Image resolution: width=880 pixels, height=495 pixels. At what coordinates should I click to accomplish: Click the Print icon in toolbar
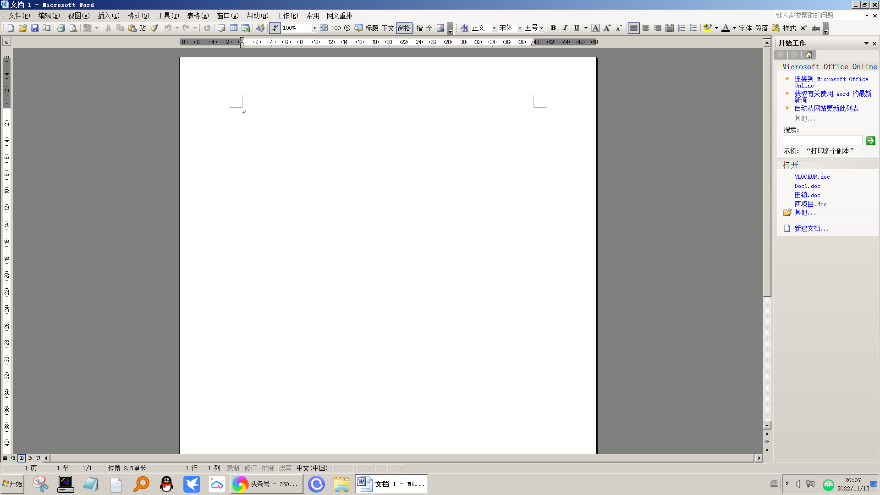point(61,28)
